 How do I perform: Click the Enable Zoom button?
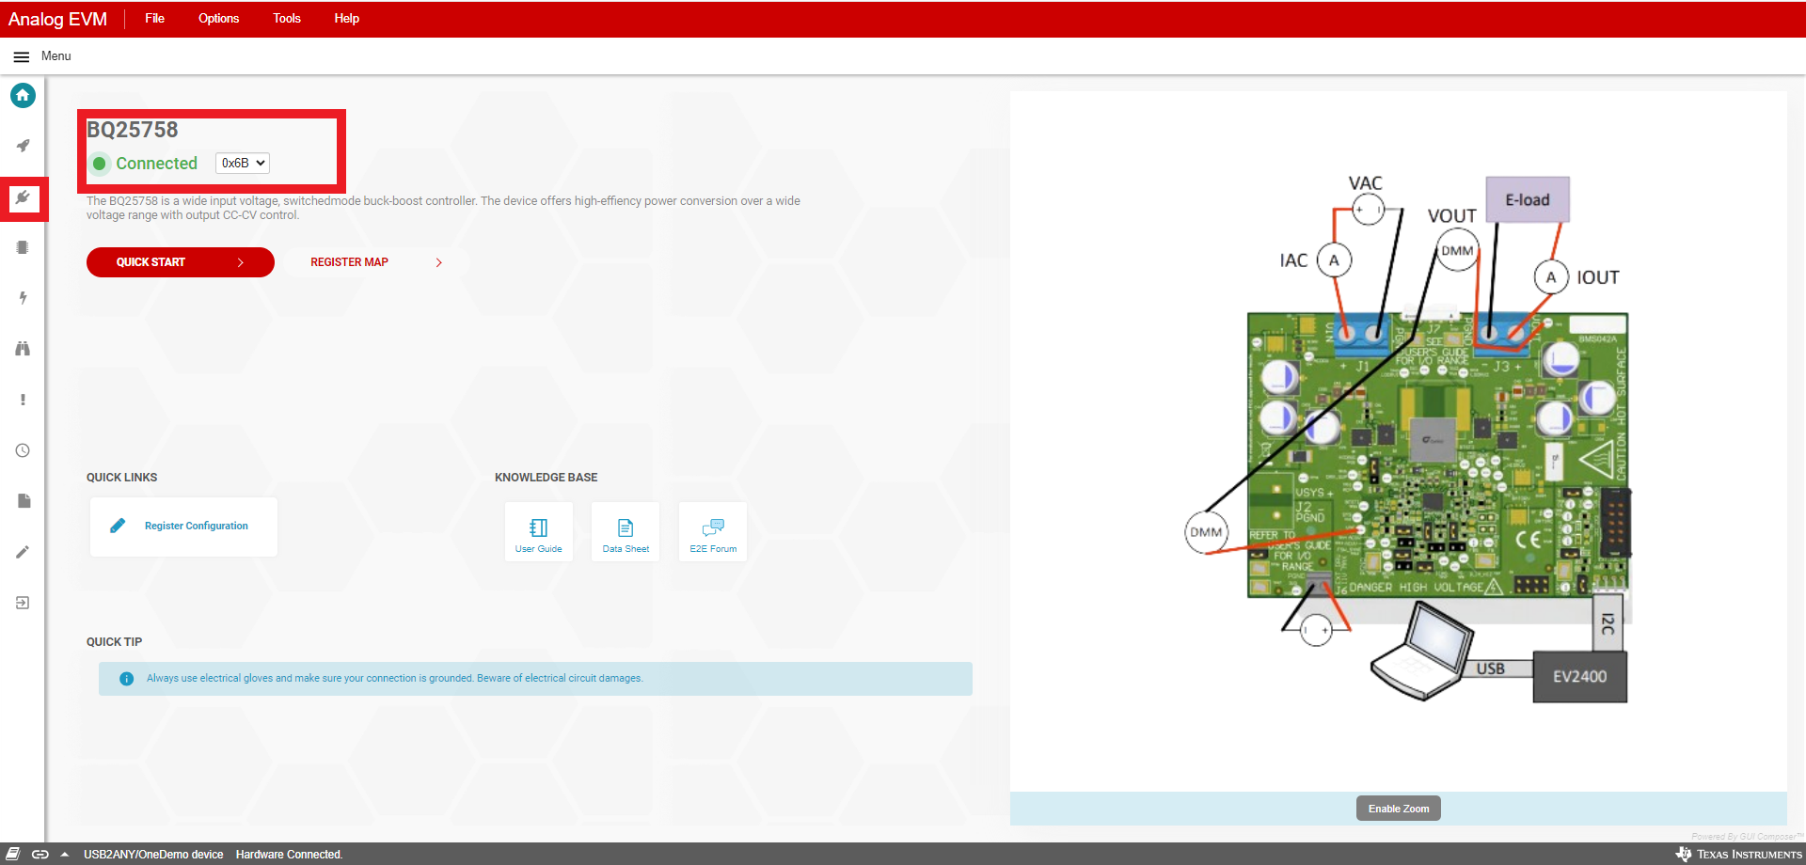click(x=1398, y=809)
